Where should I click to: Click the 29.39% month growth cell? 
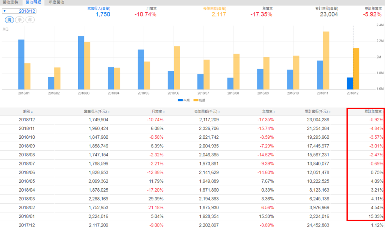coord(156,199)
